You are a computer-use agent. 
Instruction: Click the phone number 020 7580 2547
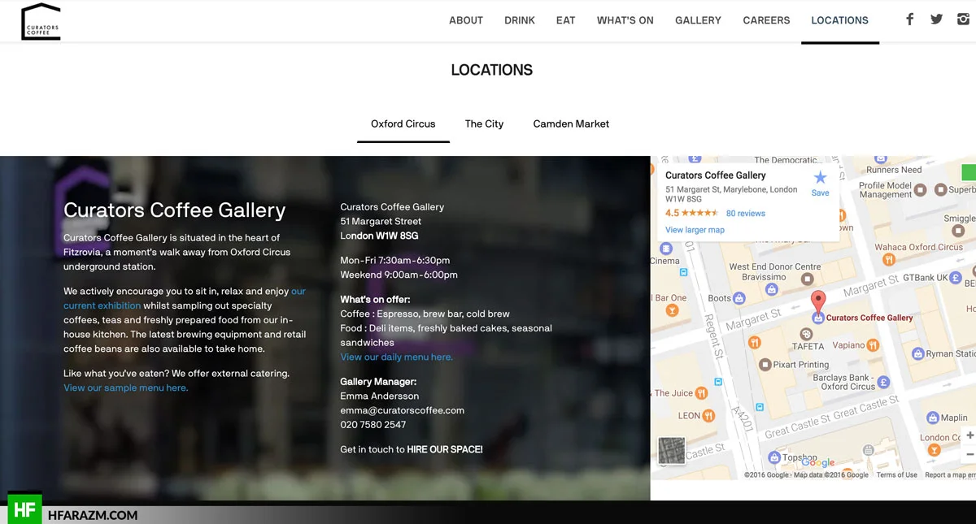pyautogui.click(x=373, y=425)
